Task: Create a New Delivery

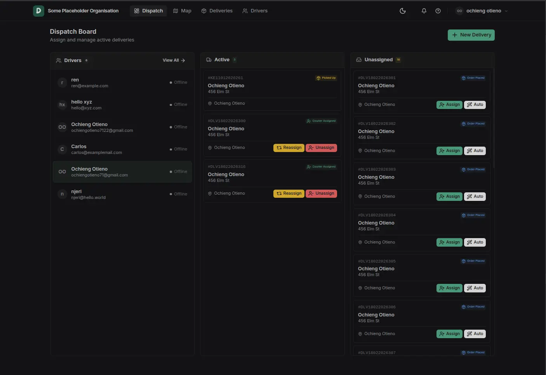Action: click(x=471, y=35)
